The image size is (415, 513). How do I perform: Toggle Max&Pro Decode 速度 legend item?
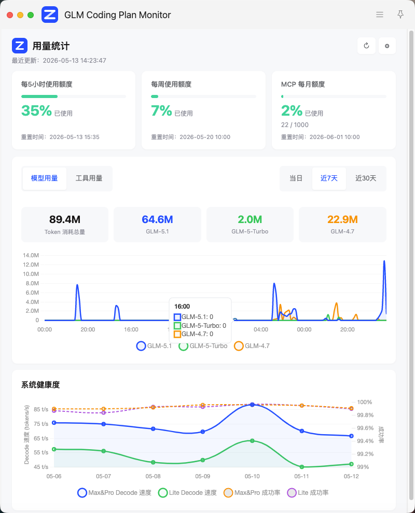[115, 493]
